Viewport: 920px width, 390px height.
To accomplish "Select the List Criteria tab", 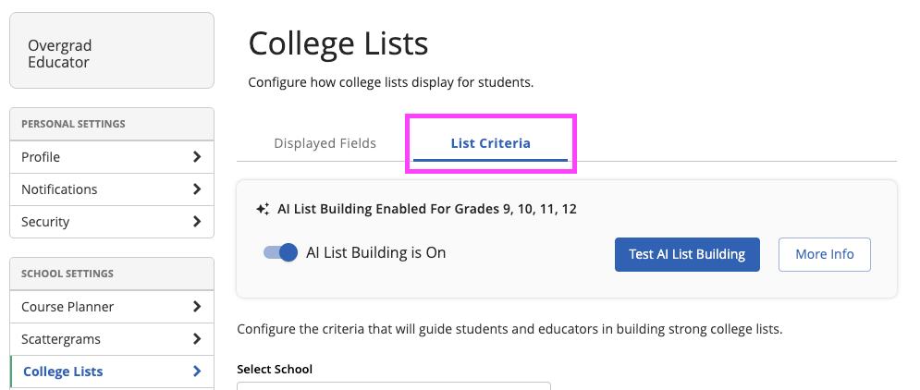I will coord(490,143).
